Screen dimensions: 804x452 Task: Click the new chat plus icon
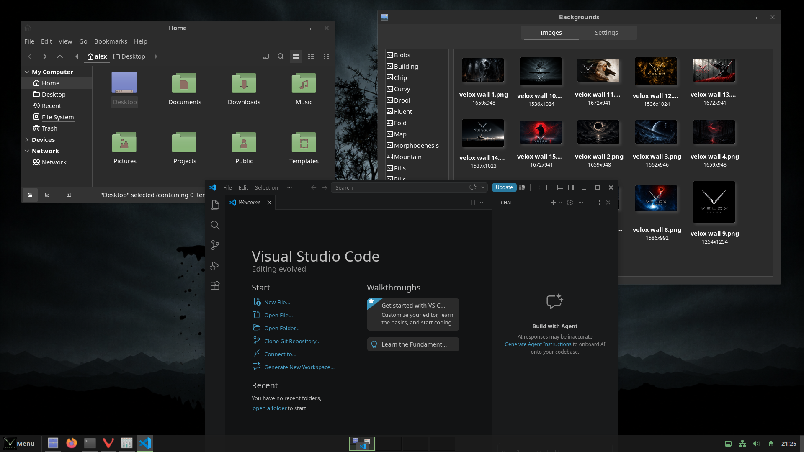tap(553, 203)
